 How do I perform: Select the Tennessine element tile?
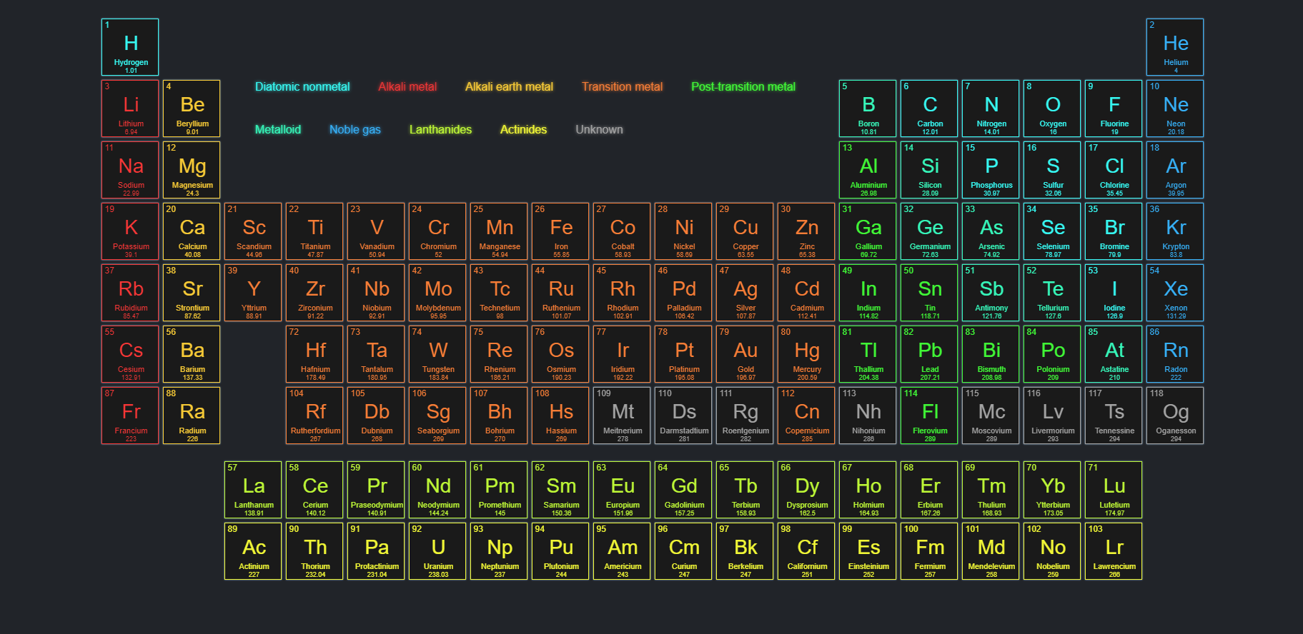tap(1114, 416)
